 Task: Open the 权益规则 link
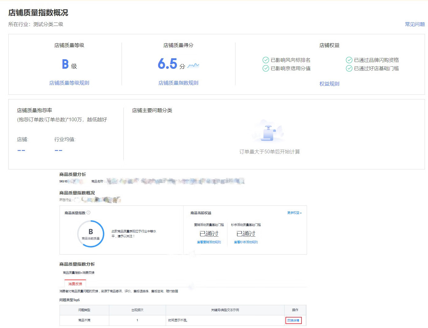click(x=329, y=84)
